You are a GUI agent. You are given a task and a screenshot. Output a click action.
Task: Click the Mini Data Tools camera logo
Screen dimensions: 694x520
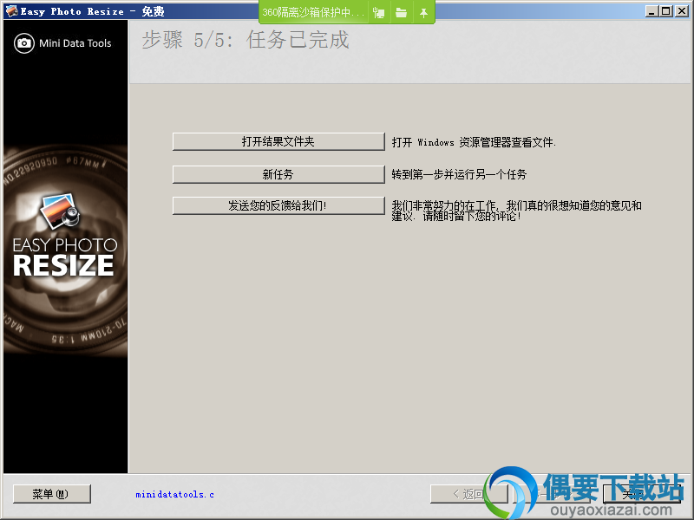point(24,43)
